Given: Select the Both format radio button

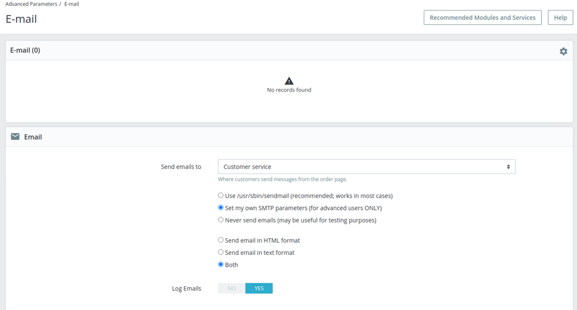Looking at the screenshot, I should pos(220,264).
